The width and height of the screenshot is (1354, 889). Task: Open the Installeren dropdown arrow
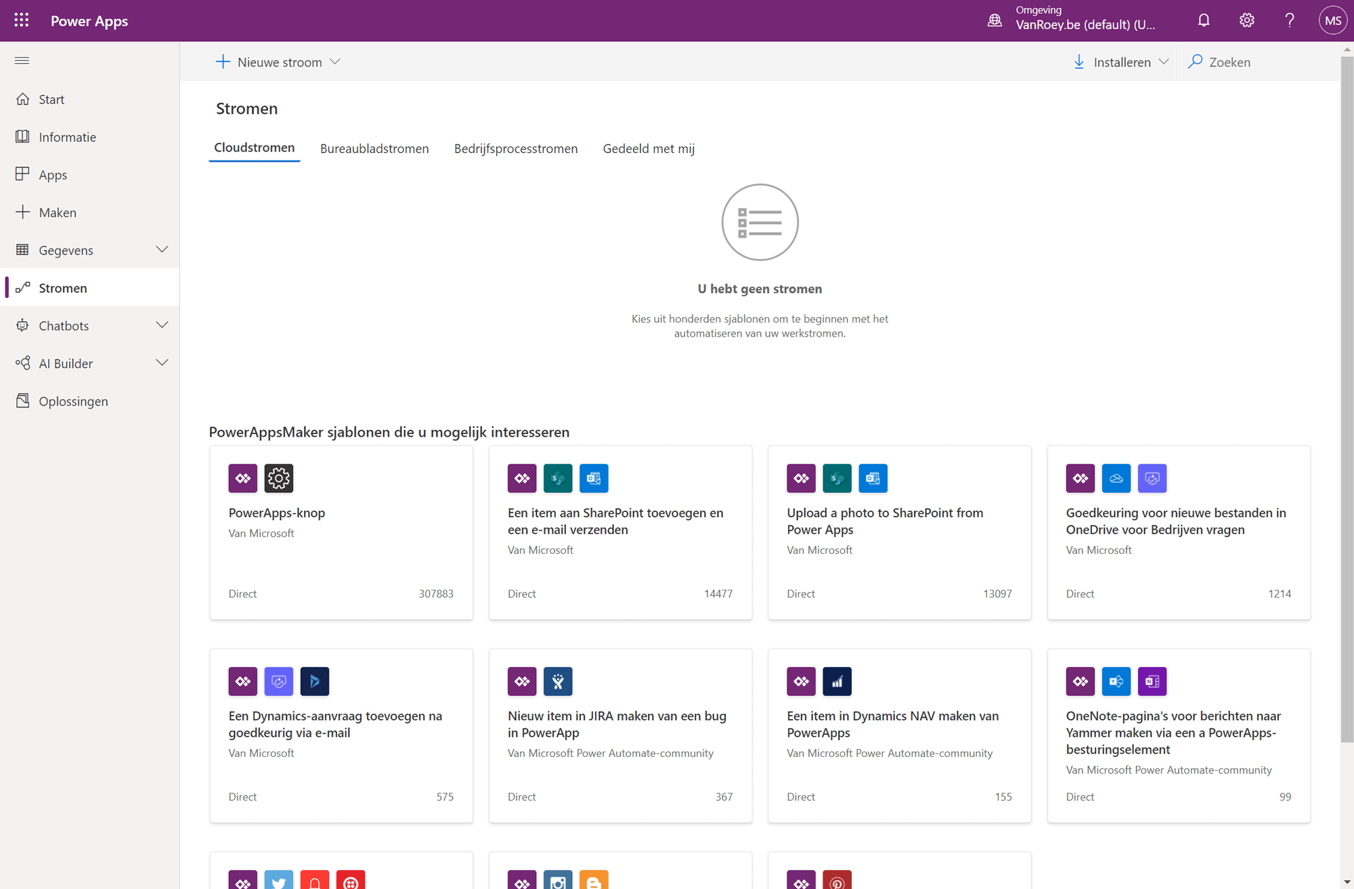pos(1163,62)
